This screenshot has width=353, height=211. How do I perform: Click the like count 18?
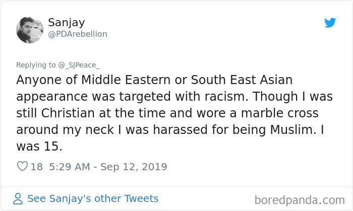[37, 166]
